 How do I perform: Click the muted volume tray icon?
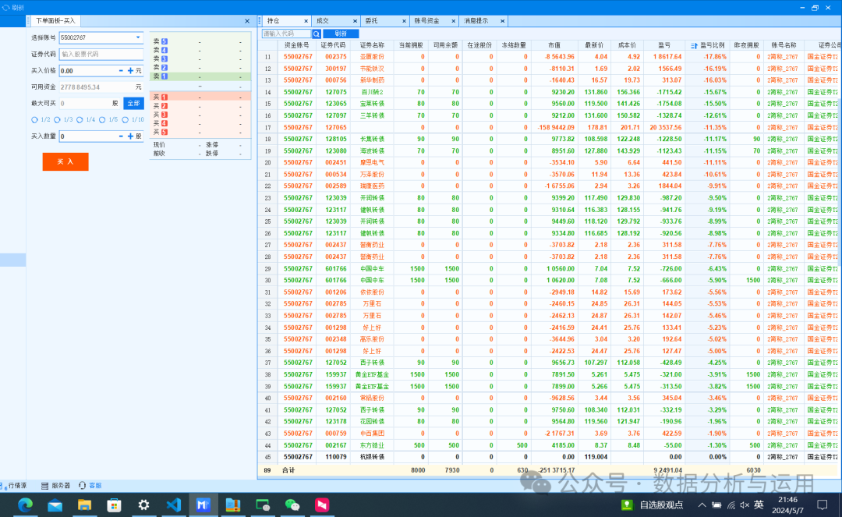tap(745, 505)
